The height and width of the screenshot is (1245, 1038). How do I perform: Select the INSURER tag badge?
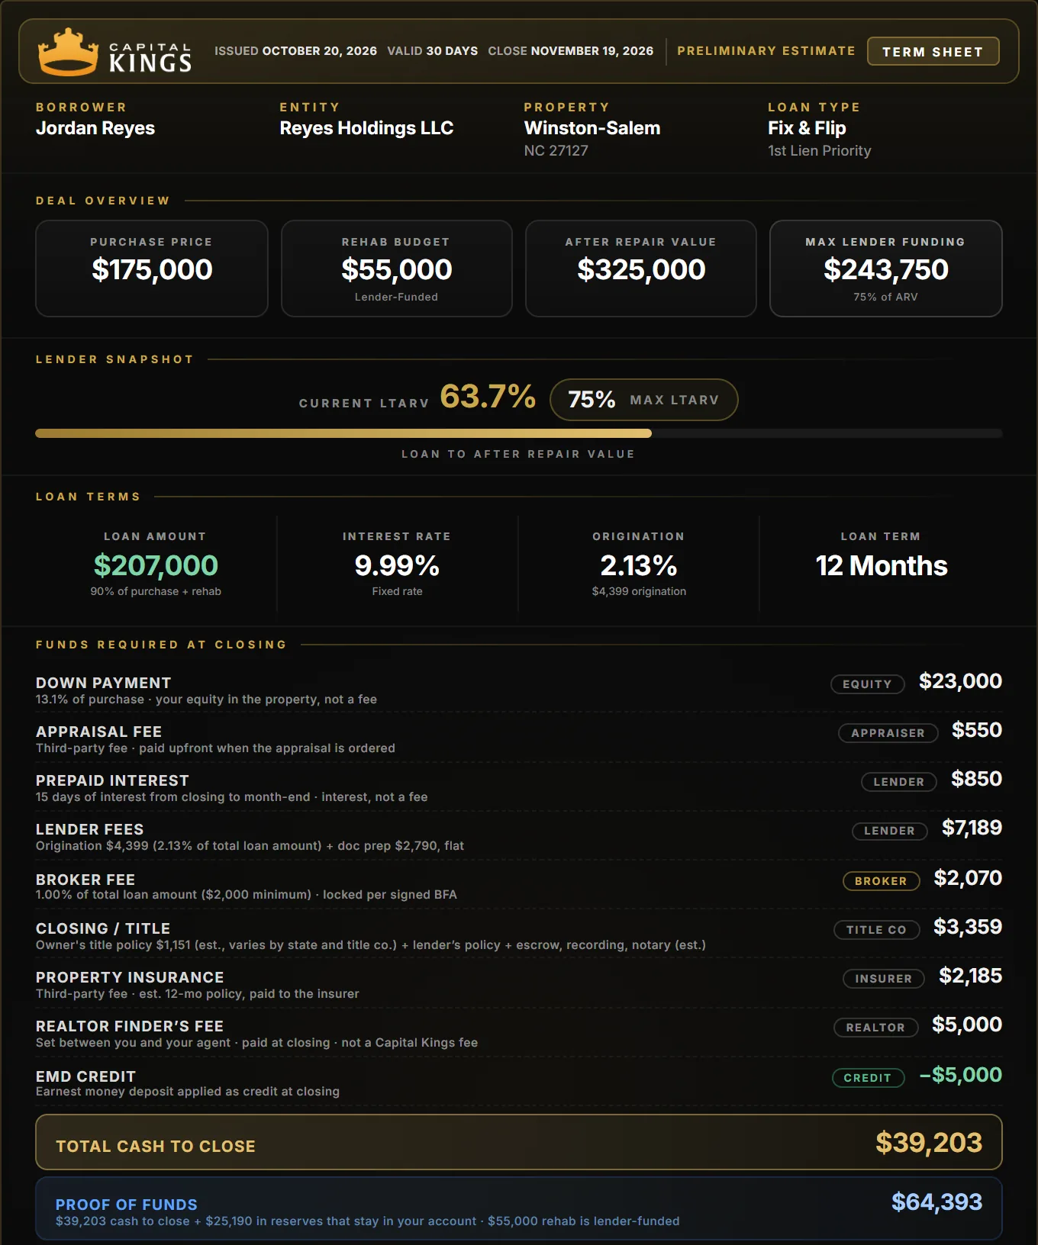pos(883,979)
